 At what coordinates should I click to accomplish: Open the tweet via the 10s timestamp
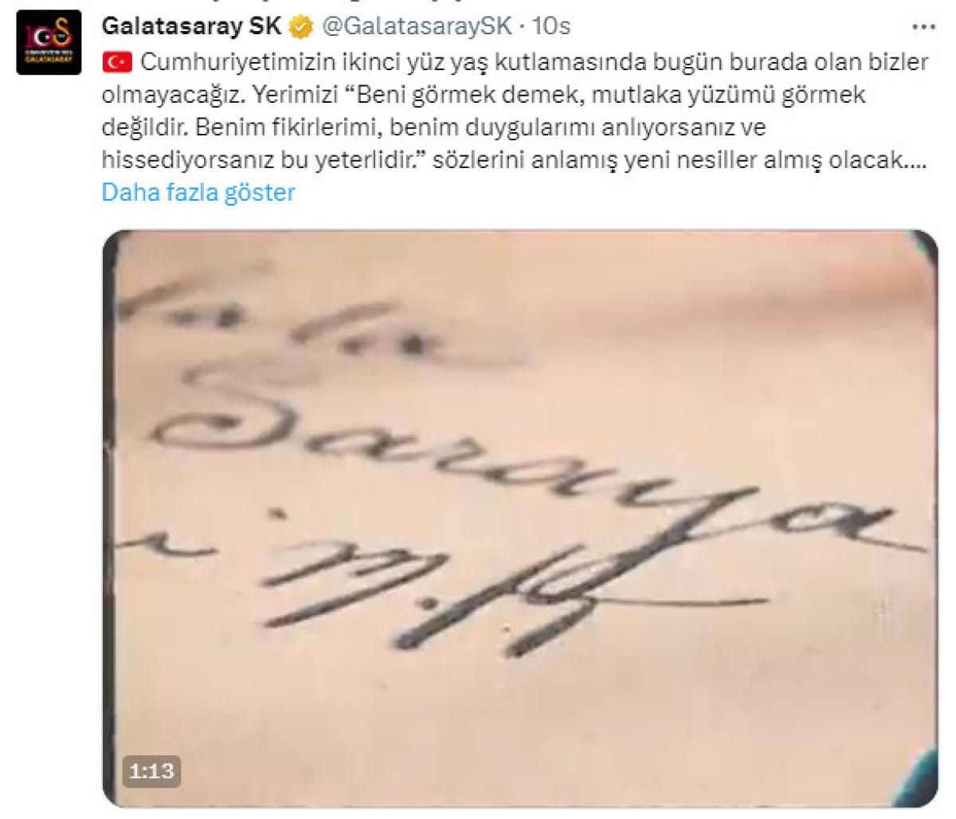550,27
